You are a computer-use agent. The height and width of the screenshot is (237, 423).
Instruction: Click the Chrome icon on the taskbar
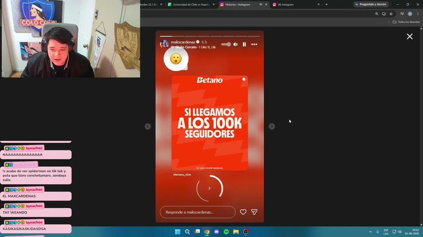(207, 232)
